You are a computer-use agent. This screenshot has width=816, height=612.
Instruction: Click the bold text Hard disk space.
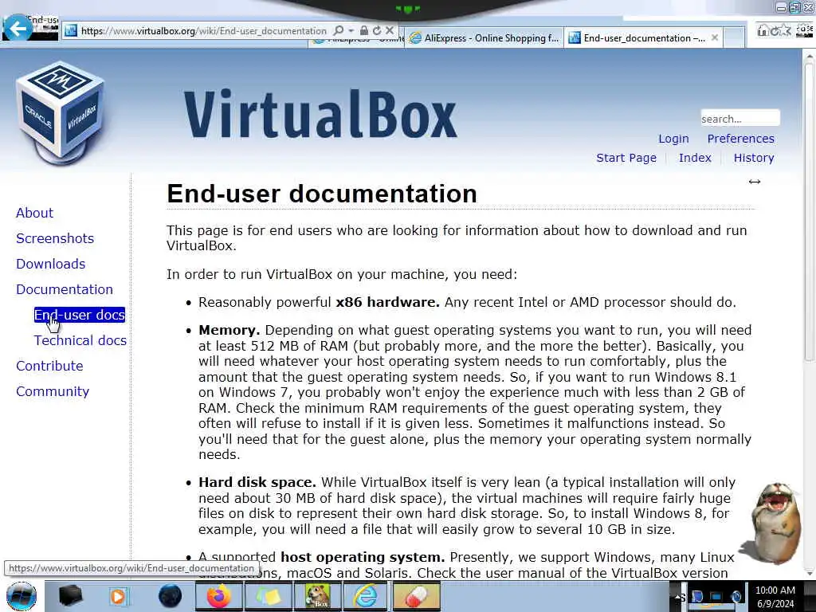257,482
